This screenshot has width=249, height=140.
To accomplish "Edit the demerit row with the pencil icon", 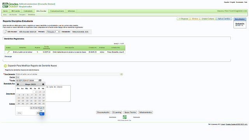I will (8, 52).
